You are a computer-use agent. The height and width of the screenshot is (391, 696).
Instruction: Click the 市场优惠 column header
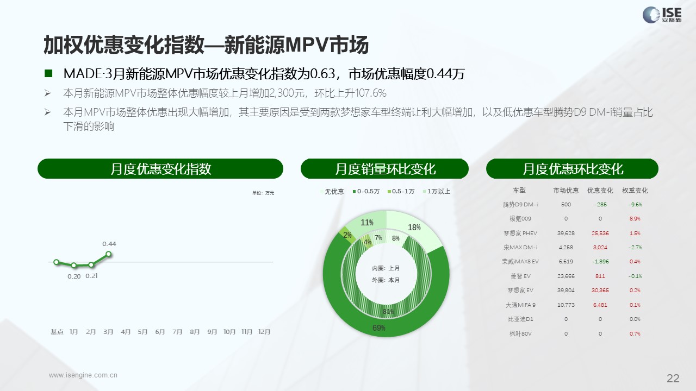point(566,191)
